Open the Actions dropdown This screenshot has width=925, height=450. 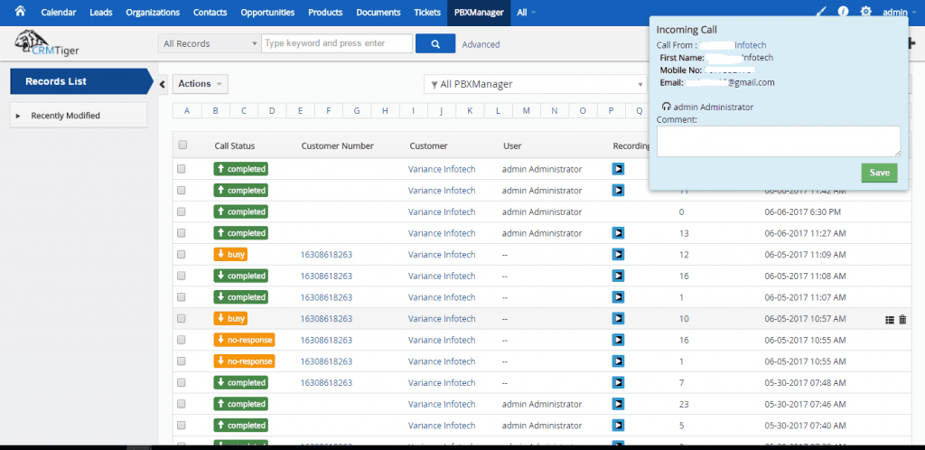pos(200,84)
